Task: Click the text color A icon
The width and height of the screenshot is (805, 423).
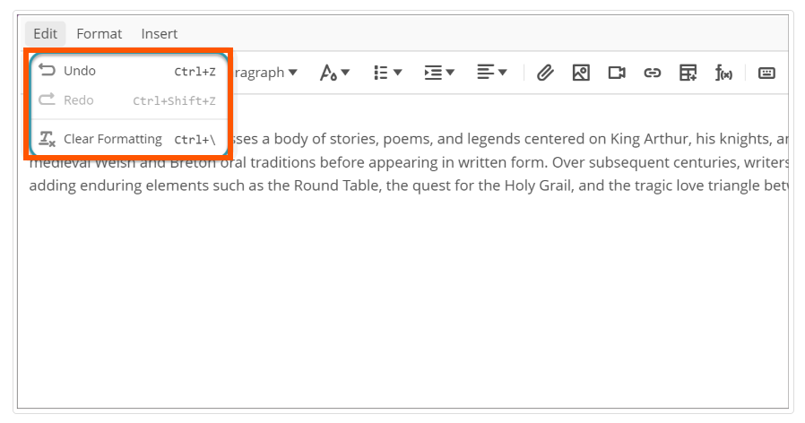Action: (x=328, y=73)
